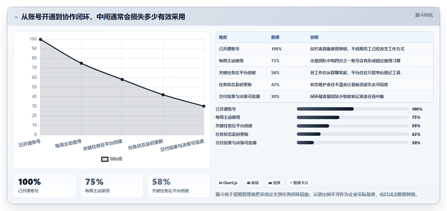The width and height of the screenshot is (447, 211).
Task: Select the 已开通账号 table row cell
Action: coord(229,49)
